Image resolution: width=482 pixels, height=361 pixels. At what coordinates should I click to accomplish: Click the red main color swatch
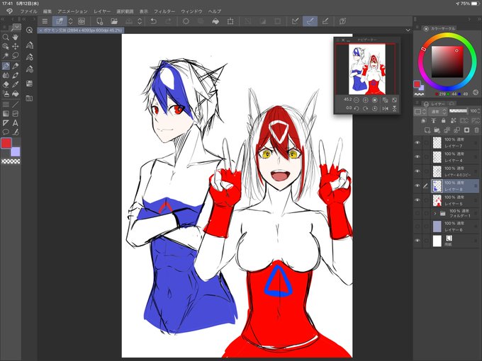click(x=6, y=143)
